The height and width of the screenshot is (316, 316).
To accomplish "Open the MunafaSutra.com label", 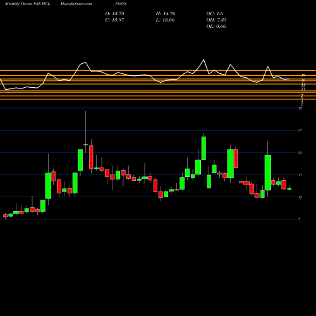I will click(x=76, y=4).
